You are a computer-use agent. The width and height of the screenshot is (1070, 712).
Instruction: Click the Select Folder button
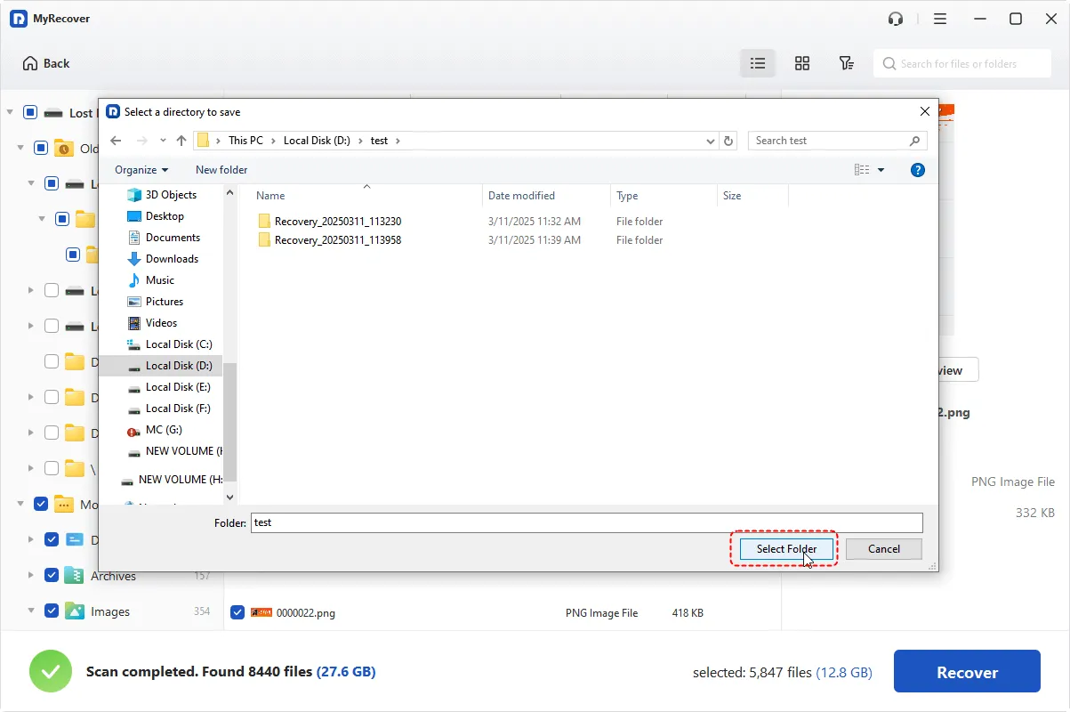786,549
